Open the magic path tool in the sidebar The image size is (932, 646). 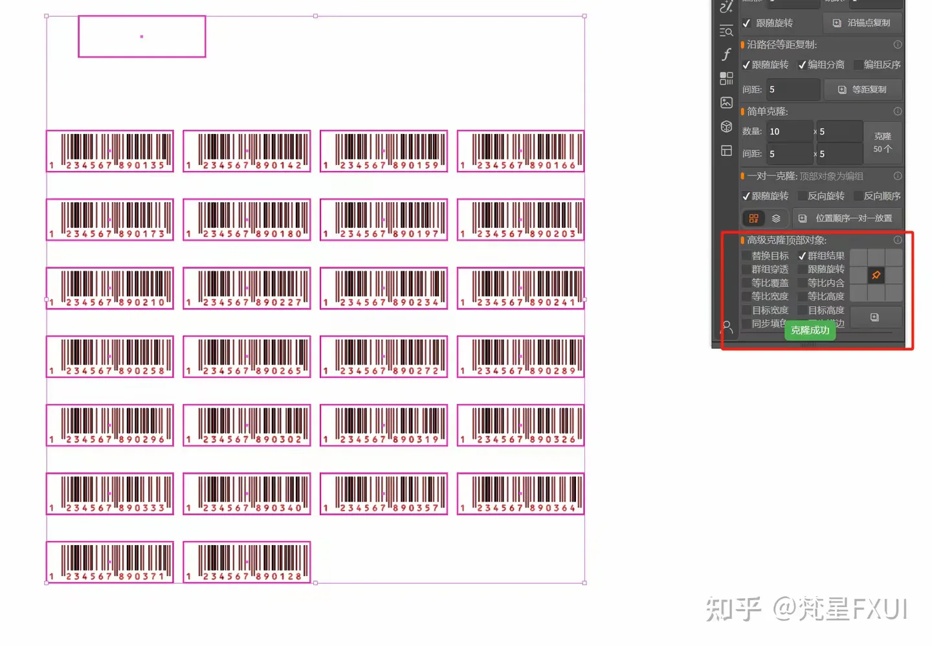(x=726, y=6)
